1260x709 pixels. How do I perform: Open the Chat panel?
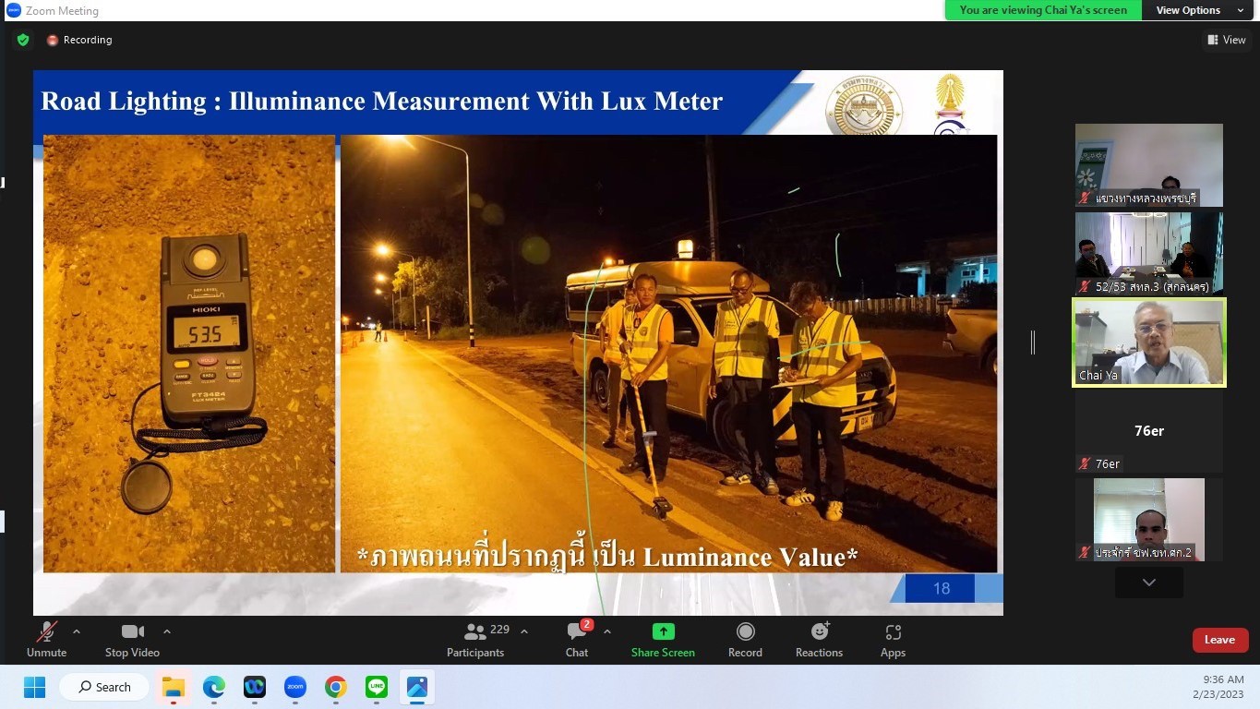tap(577, 639)
